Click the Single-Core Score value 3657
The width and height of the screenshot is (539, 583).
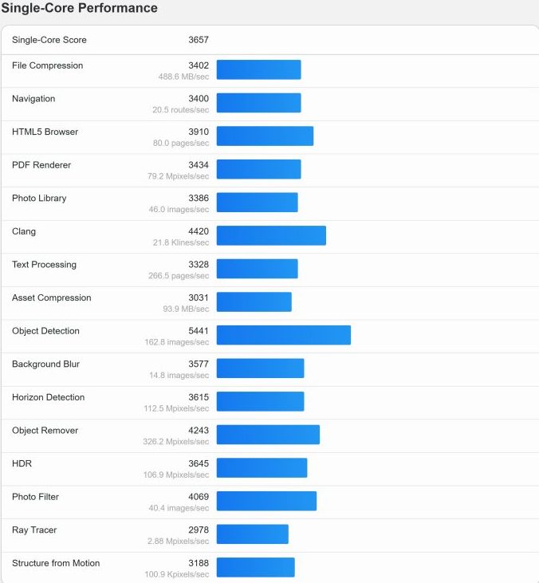point(198,40)
